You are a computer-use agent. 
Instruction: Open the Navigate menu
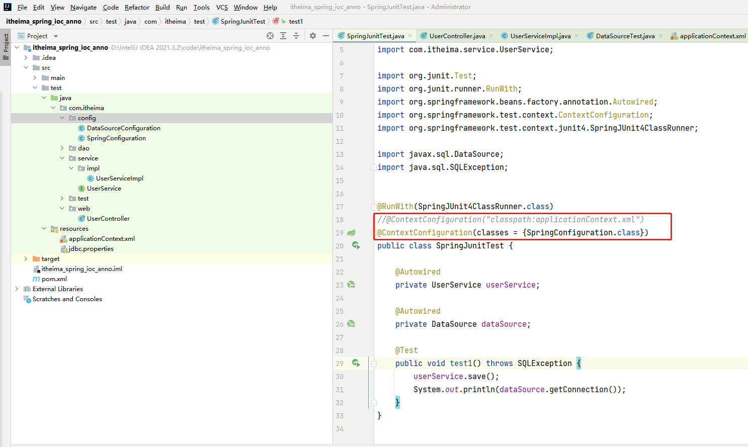84,7
